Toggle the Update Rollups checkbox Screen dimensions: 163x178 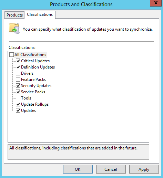point(18,104)
